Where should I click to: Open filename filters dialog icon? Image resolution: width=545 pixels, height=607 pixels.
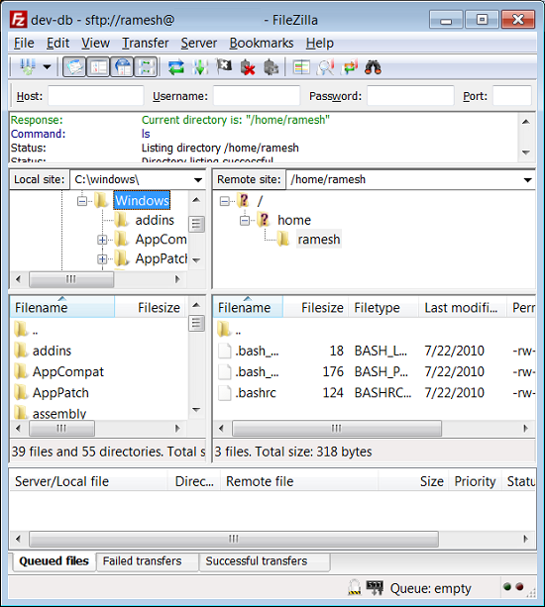coord(325,67)
